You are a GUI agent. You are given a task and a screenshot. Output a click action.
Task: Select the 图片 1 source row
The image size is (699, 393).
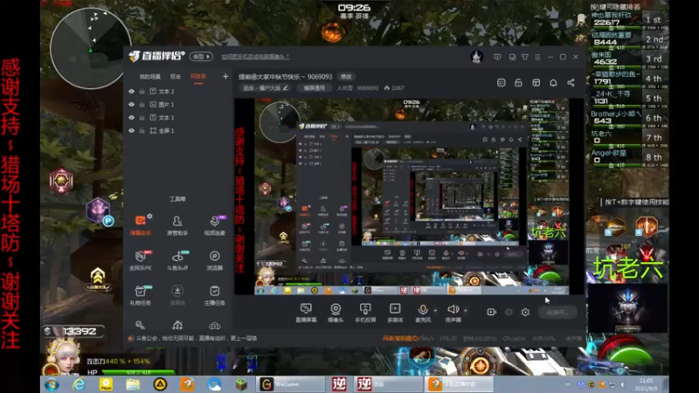[x=178, y=104]
